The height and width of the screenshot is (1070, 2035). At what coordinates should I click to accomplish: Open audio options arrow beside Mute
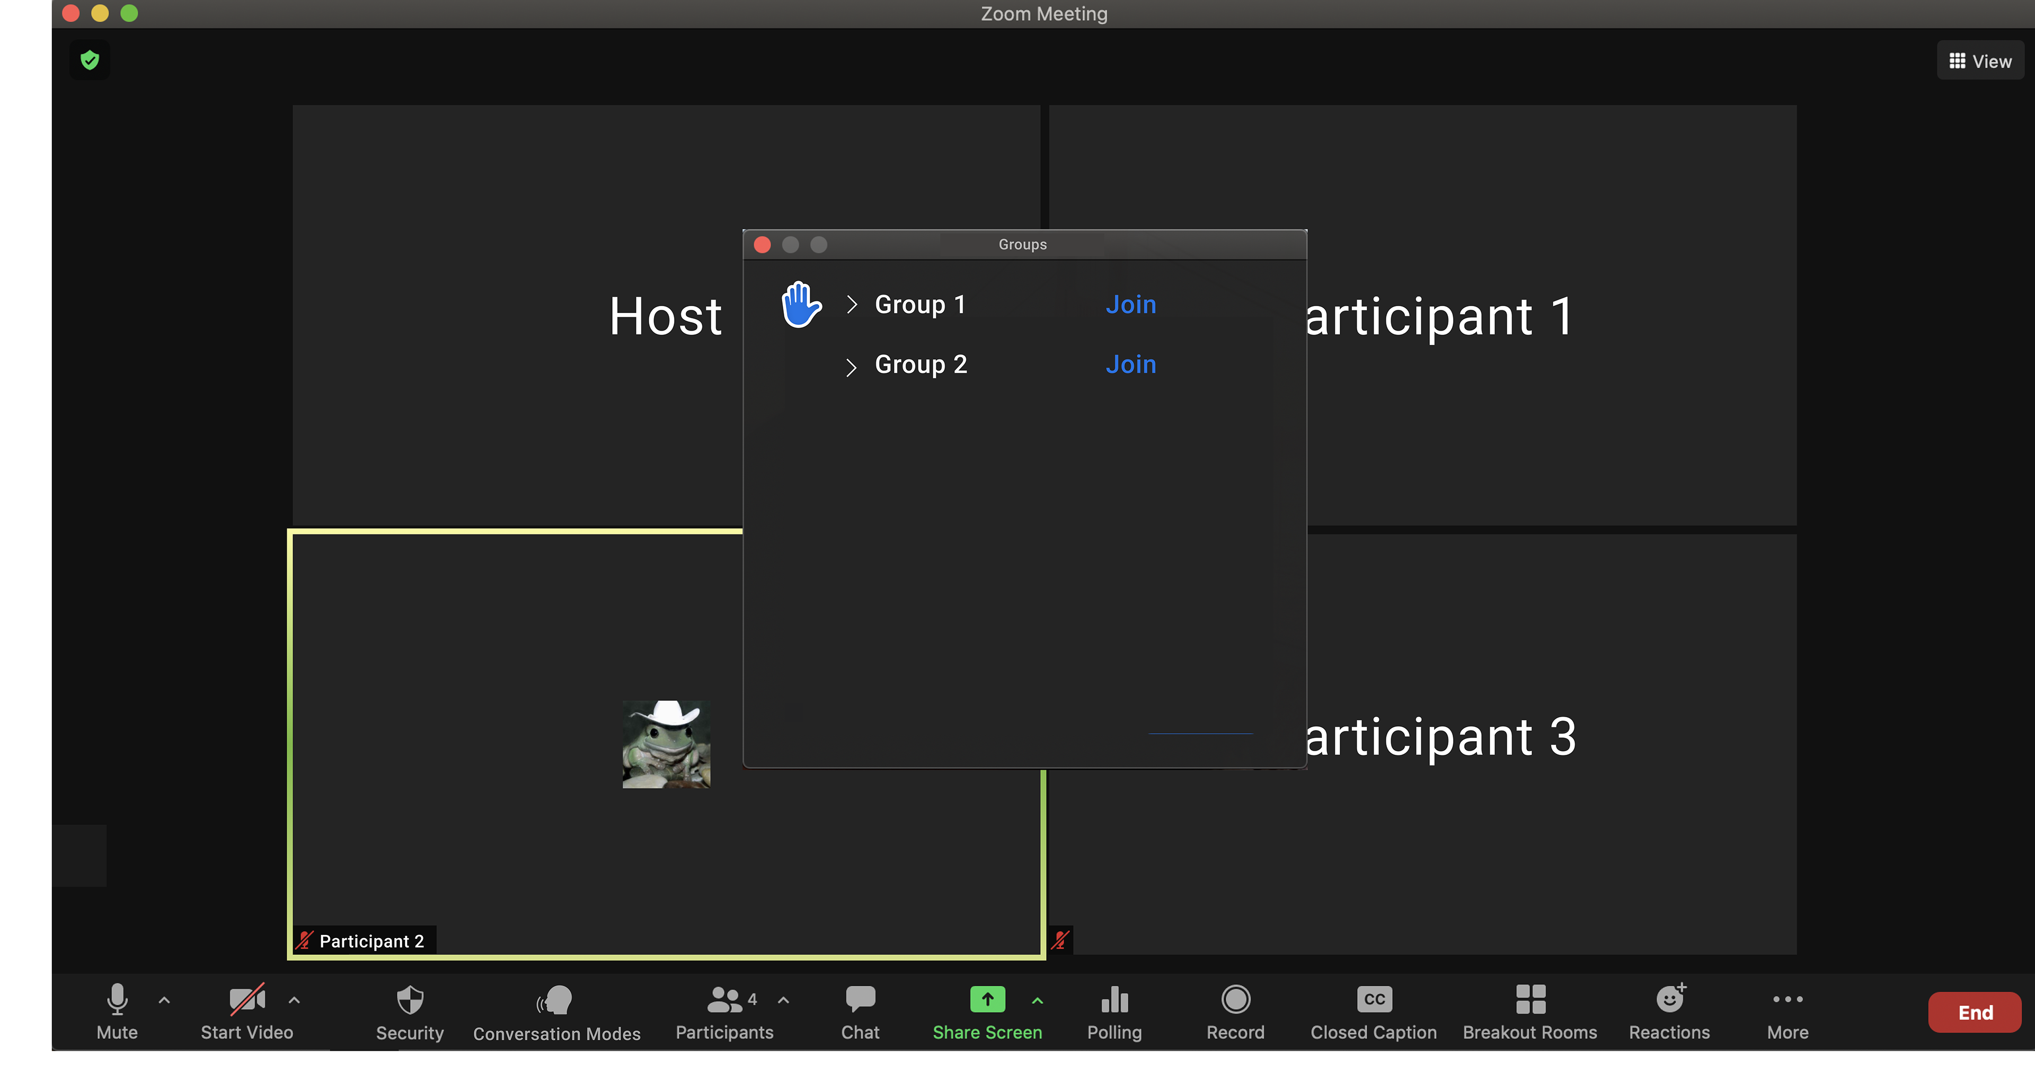tap(164, 1000)
